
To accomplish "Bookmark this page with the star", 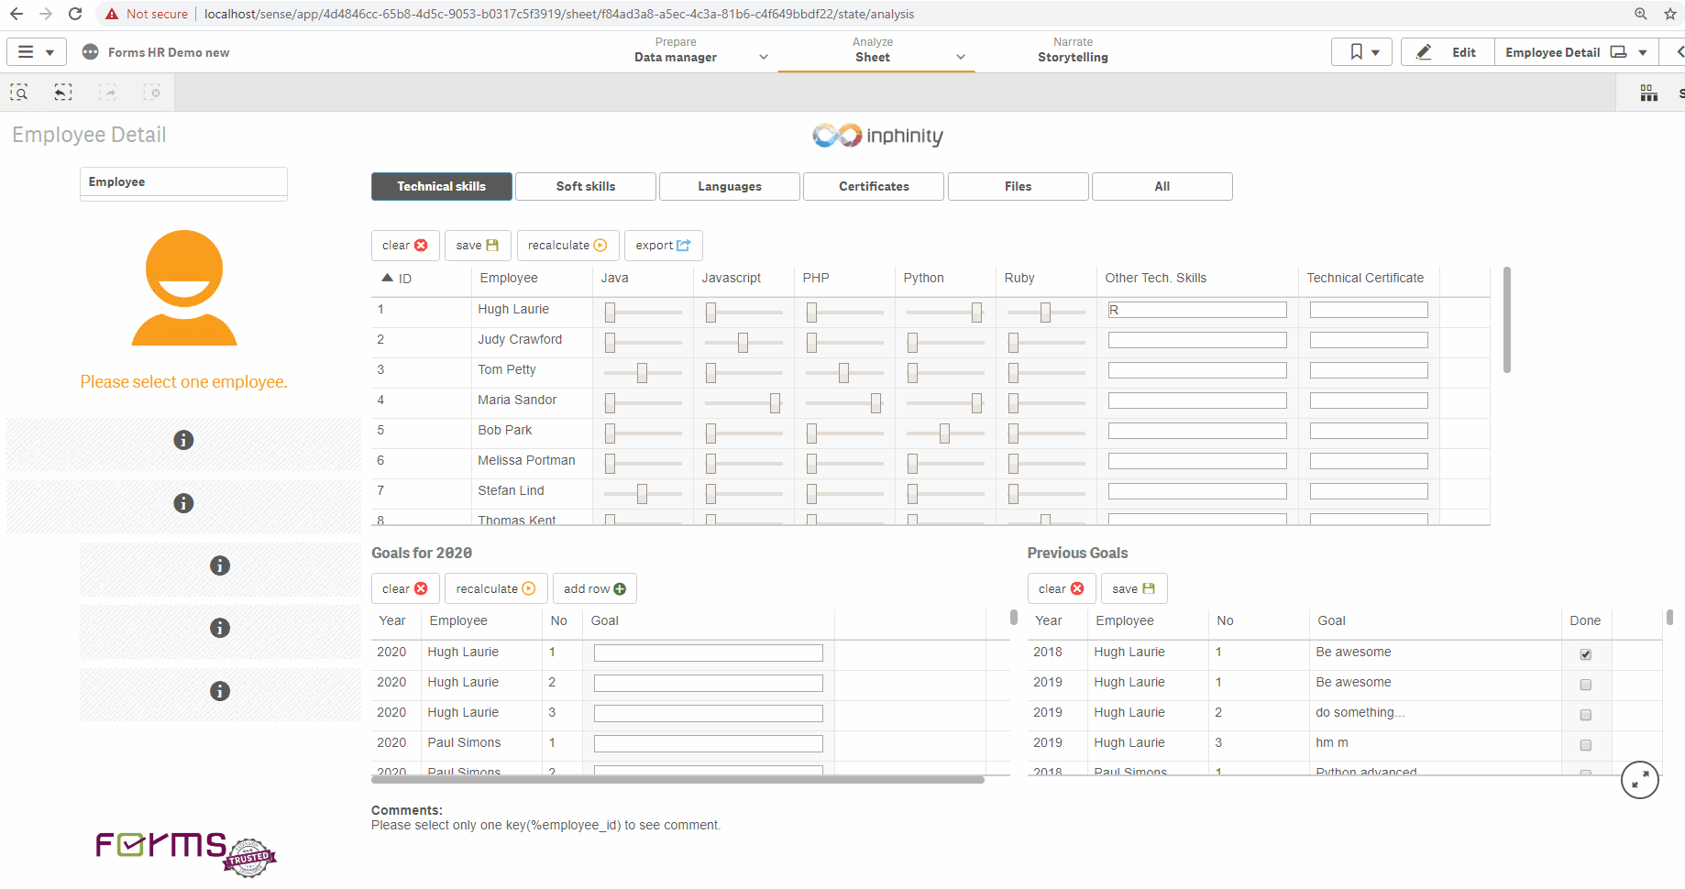I will pyautogui.click(x=1670, y=14).
